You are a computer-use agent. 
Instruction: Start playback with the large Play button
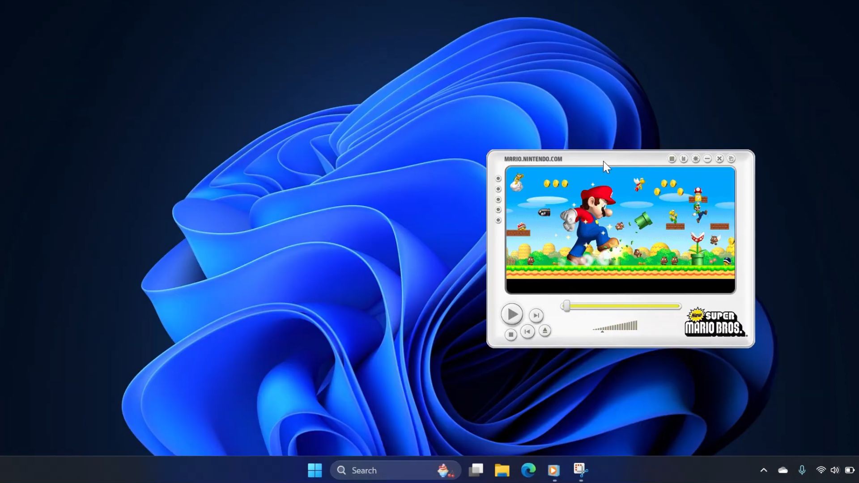point(511,314)
